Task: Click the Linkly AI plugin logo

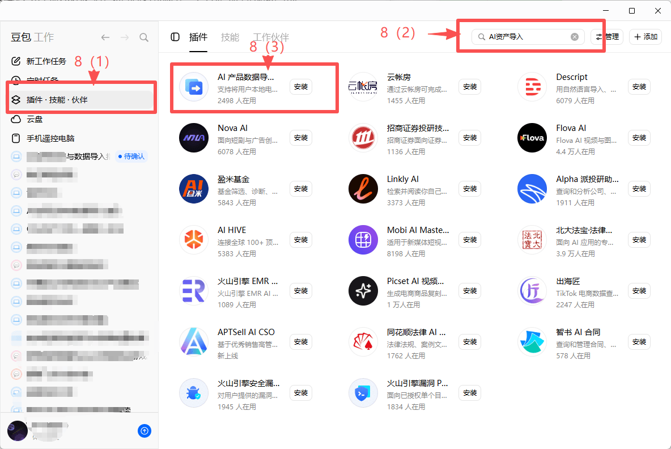Action: 363,189
